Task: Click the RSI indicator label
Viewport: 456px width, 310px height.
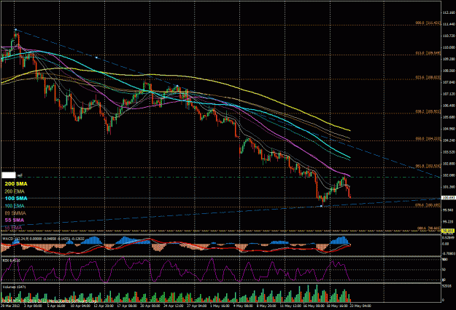Action: click(x=12, y=261)
